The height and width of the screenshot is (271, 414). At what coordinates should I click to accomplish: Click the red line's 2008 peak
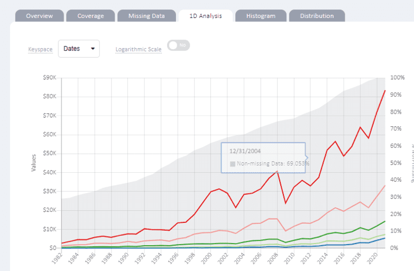point(277,171)
